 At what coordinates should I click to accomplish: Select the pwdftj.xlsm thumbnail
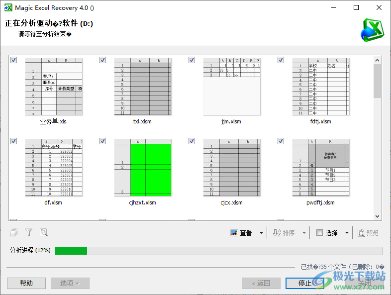[321, 168]
